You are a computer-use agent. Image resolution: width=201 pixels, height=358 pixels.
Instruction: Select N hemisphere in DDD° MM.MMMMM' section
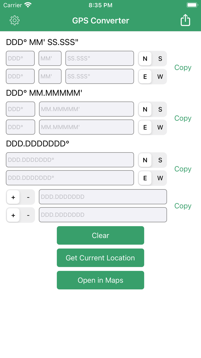145,109
